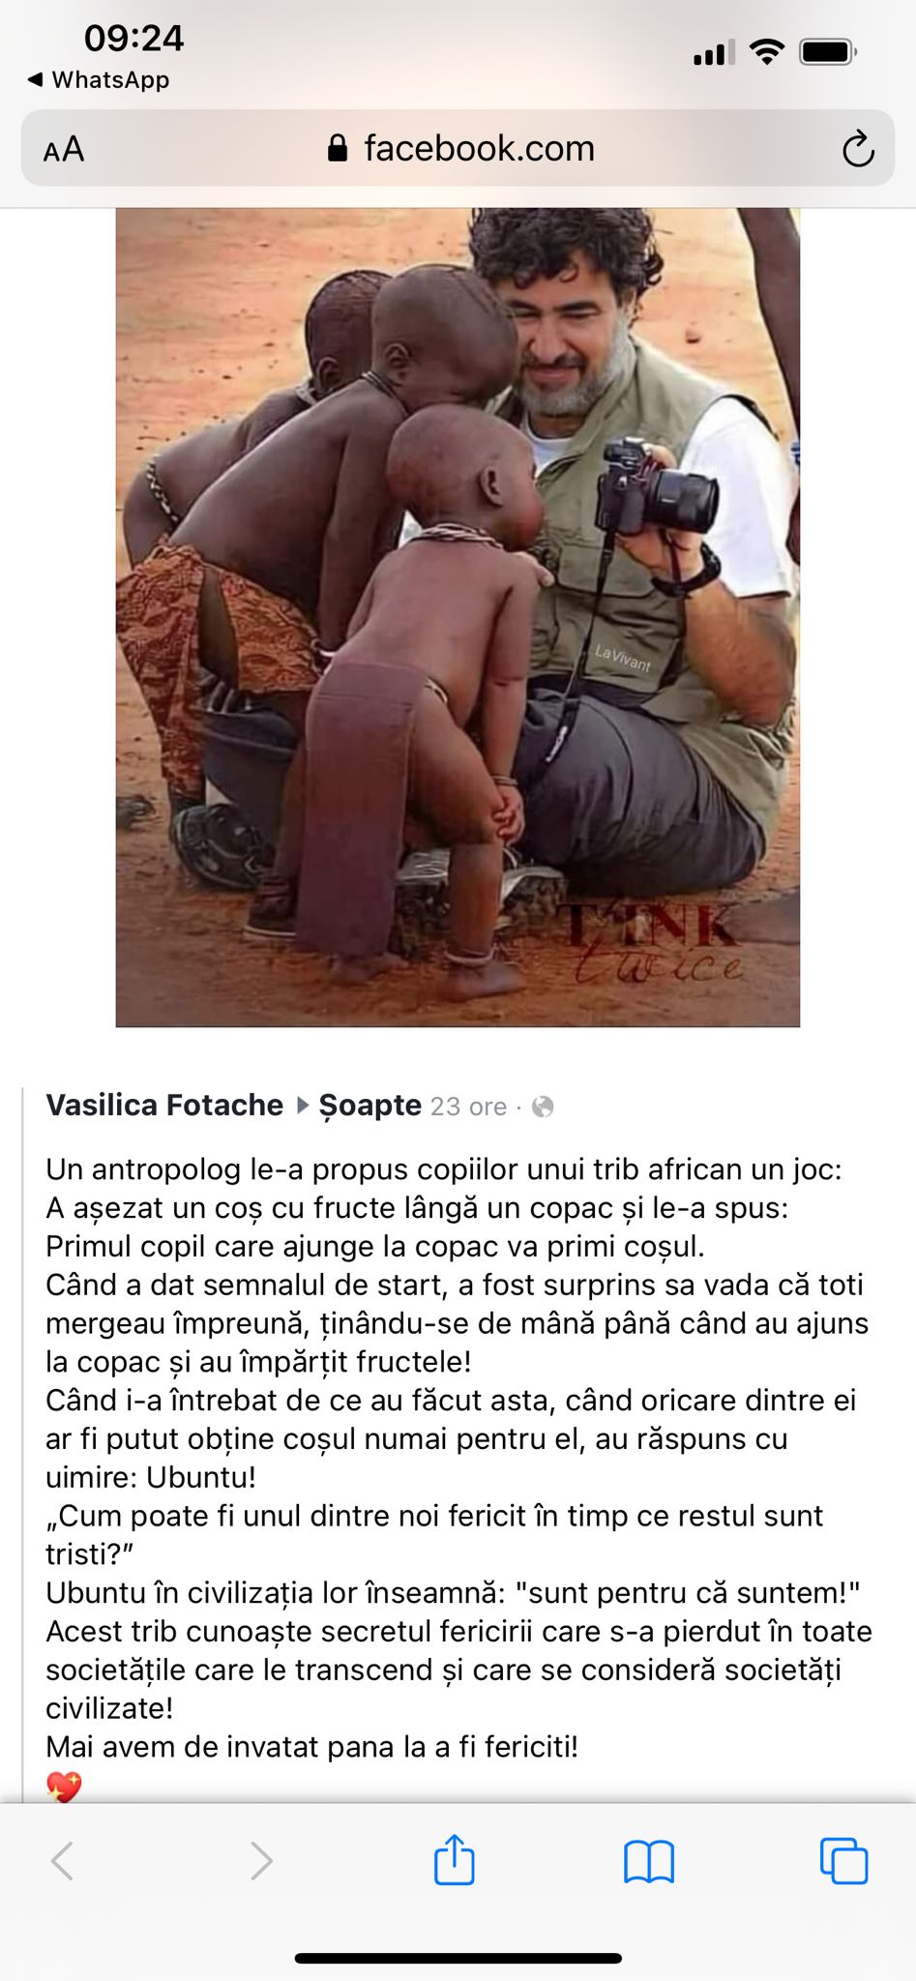Tap the facebook.com address bar
Image resolution: width=916 pixels, height=1981 pixels.
(458, 148)
